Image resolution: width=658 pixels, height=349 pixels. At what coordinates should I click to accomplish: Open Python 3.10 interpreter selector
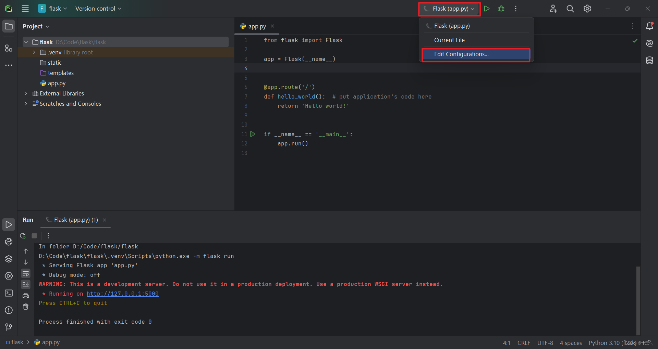612,343
